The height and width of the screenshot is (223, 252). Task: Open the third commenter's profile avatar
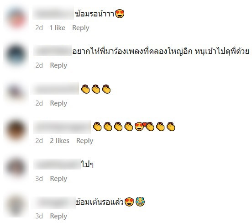[x=16, y=92]
